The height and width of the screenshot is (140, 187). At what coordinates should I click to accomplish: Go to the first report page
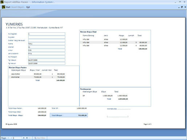(x=8, y=138)
